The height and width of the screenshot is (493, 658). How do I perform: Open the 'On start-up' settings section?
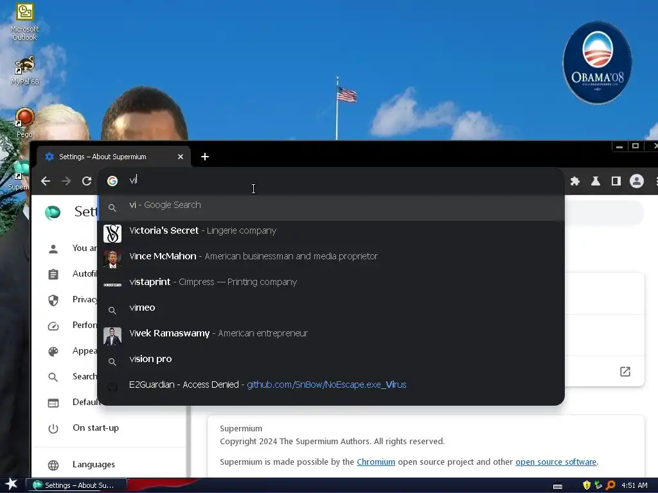click(95, 428)
